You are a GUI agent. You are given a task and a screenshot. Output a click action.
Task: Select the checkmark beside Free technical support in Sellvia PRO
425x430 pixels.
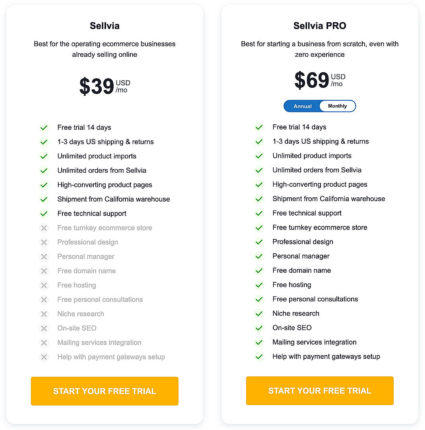tap(259, 213)
